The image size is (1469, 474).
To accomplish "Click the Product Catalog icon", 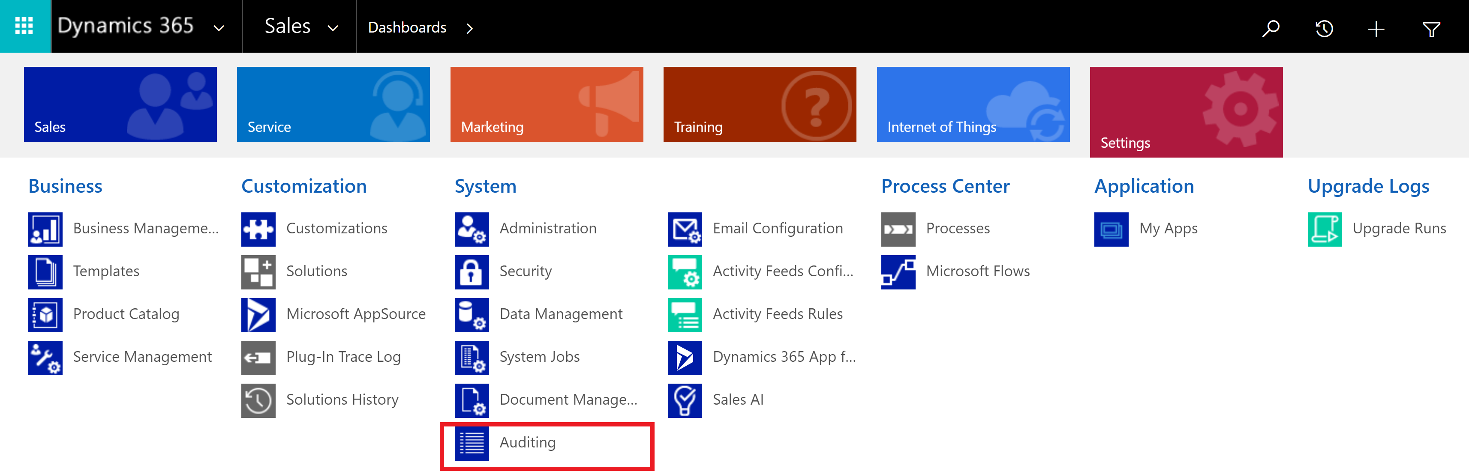I will tap(45, 314).
